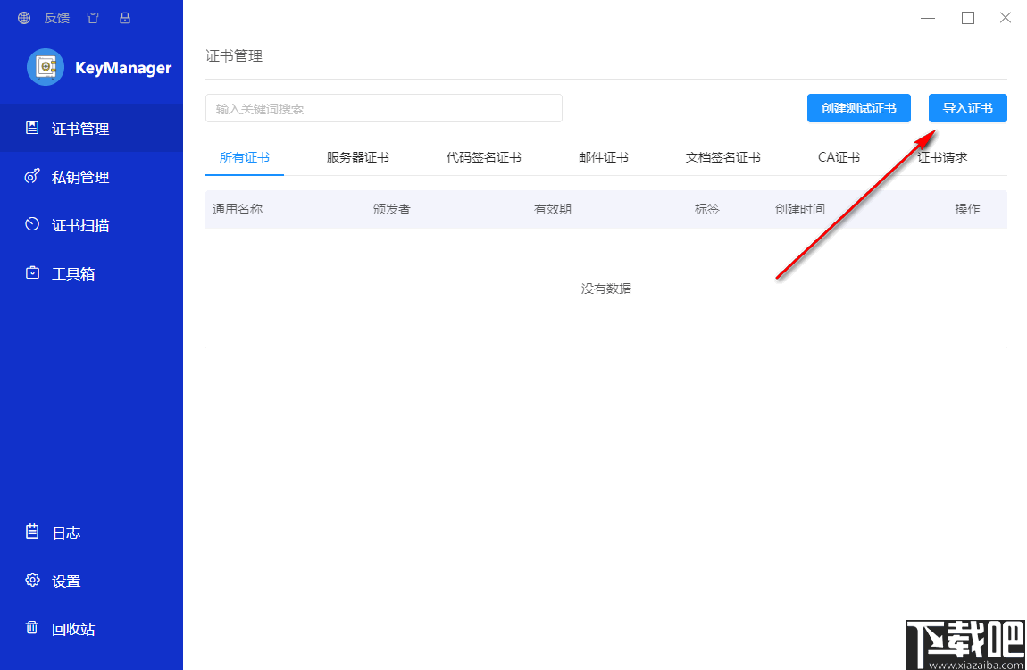Open the 回收站 recycle bin
Viewport: 1027px width, 670px height.
pos(69,628)
